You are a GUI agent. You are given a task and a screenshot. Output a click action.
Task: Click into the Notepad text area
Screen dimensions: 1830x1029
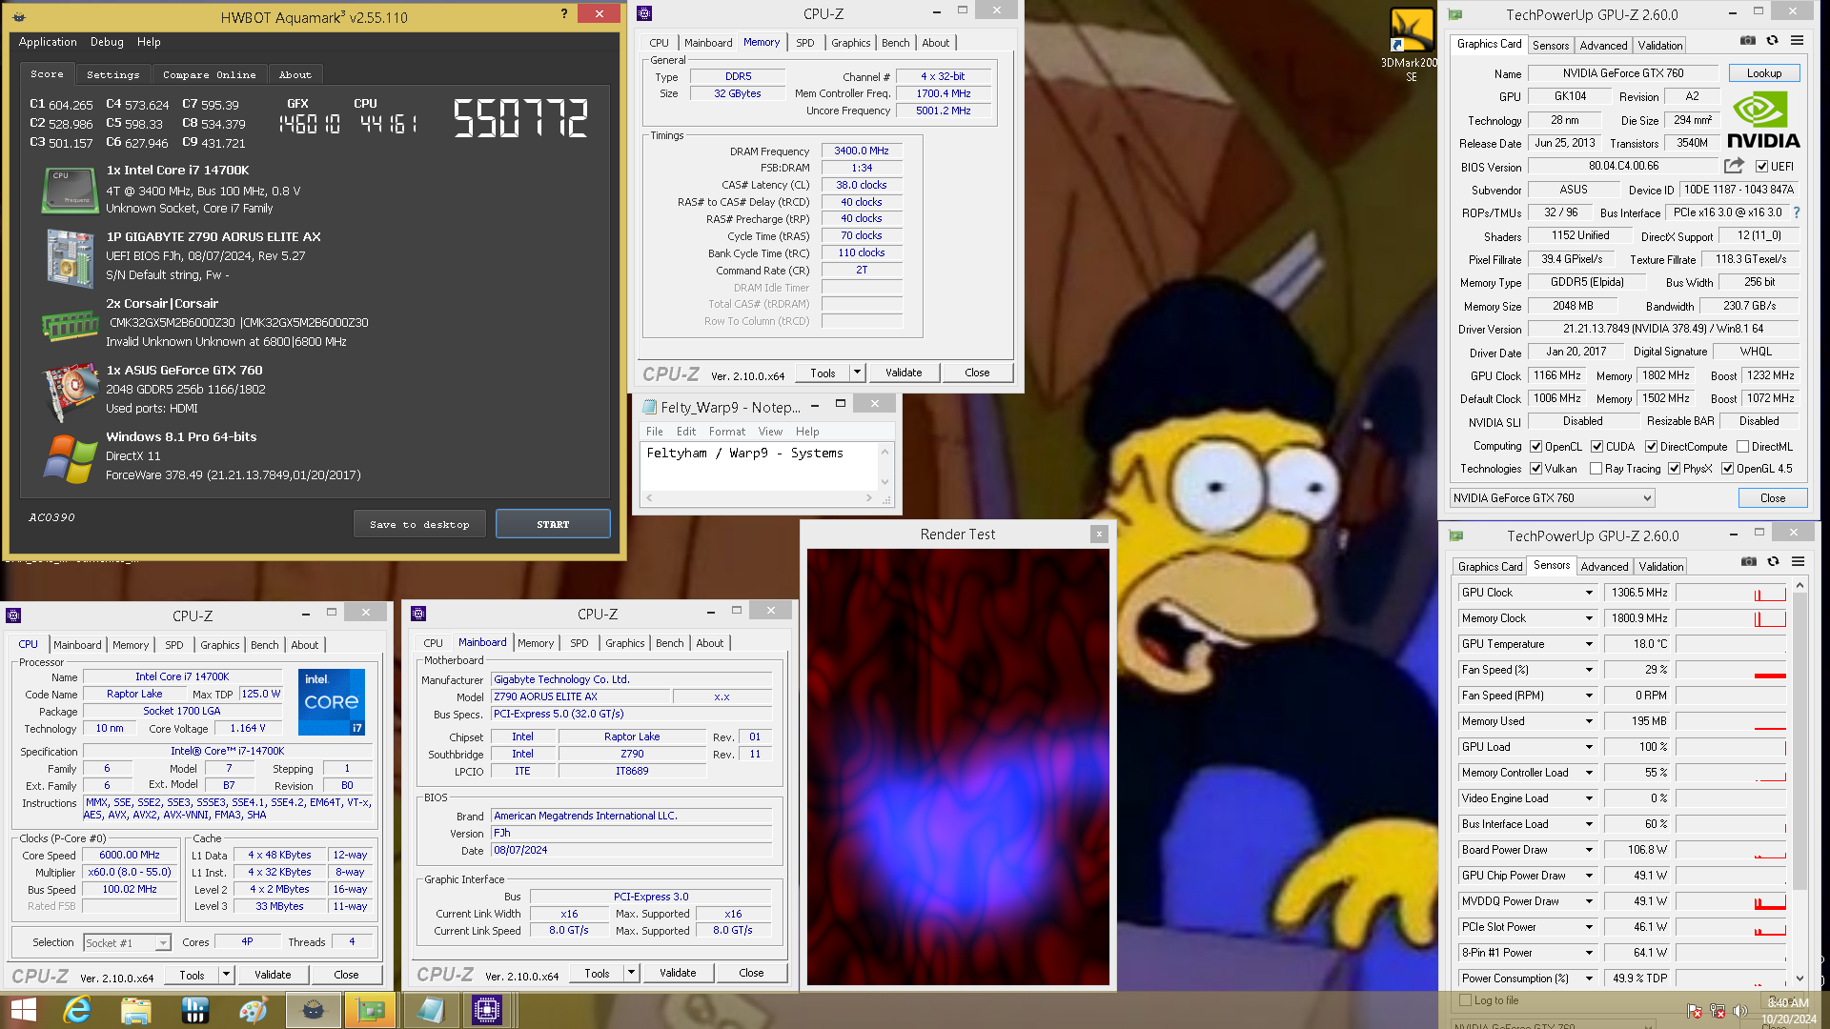[x=761, y=466]
